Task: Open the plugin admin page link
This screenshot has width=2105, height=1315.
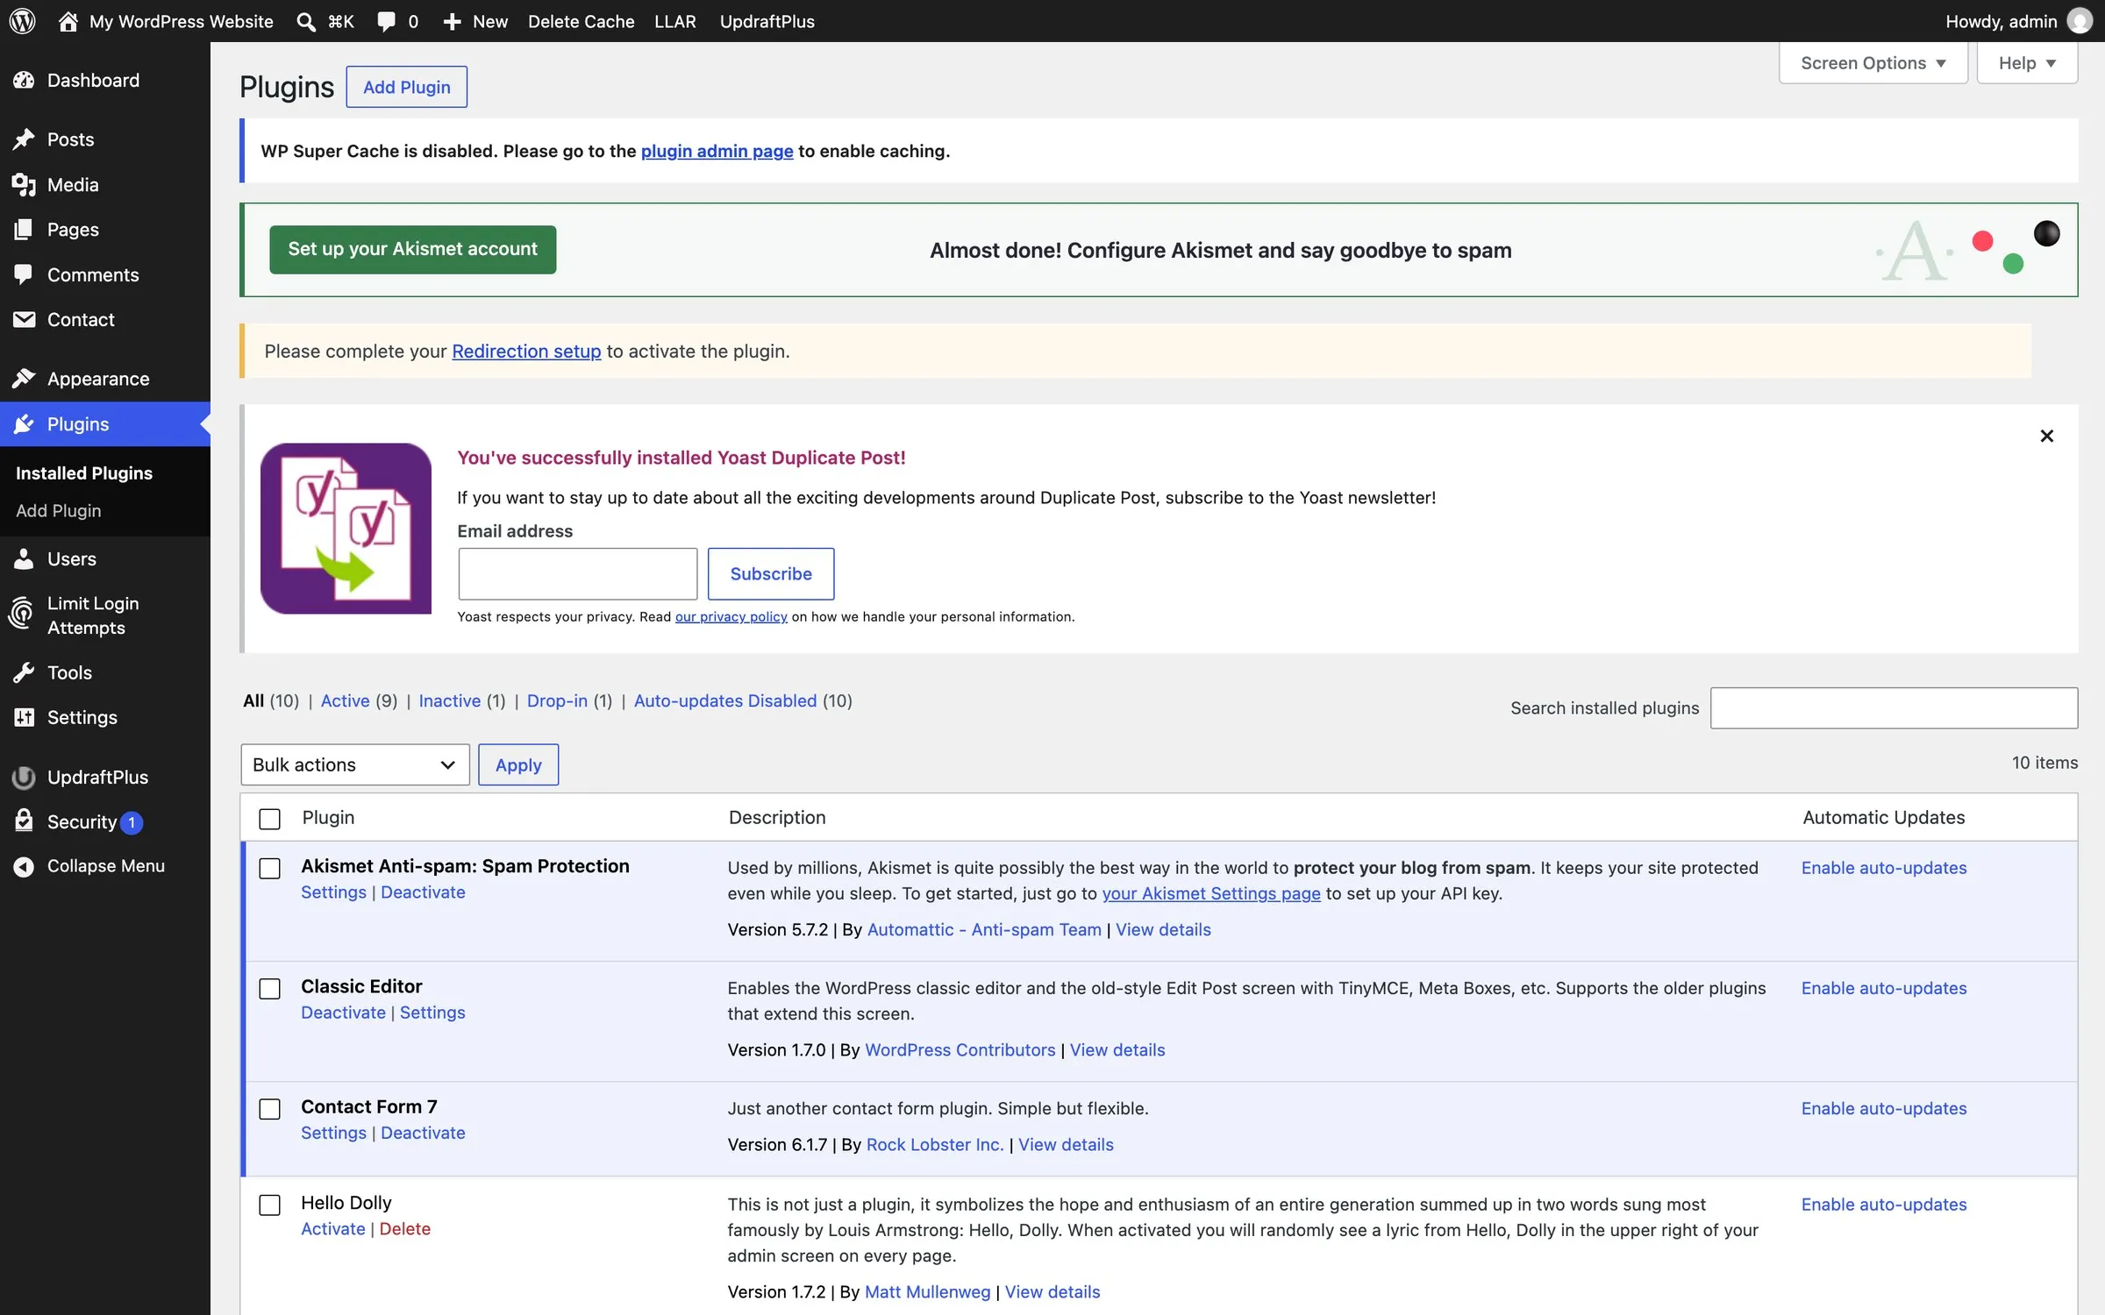Action: (717, 151)
